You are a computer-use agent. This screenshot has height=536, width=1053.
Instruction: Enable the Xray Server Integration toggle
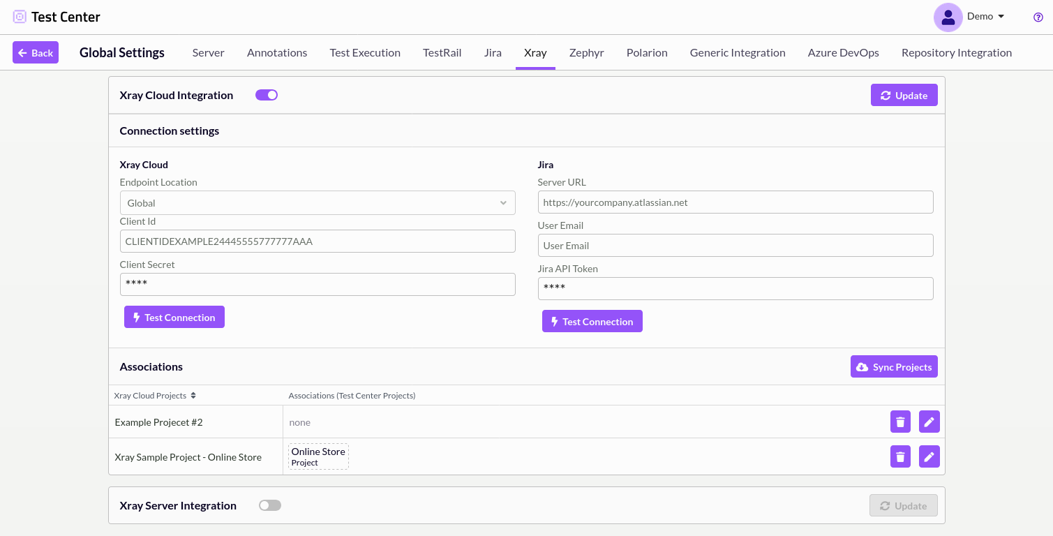click(270, 505)
